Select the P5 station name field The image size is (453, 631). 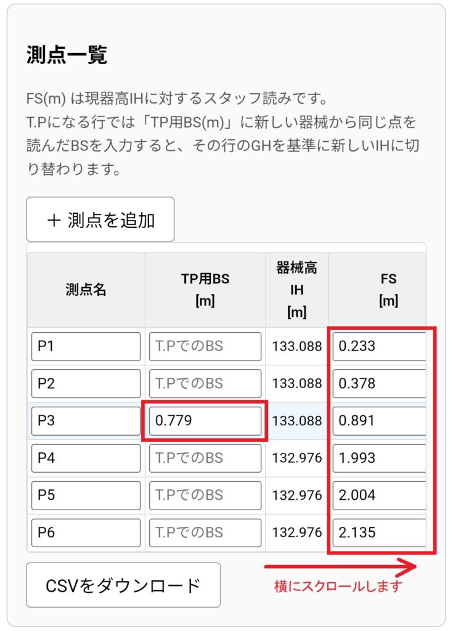[86, 495]
